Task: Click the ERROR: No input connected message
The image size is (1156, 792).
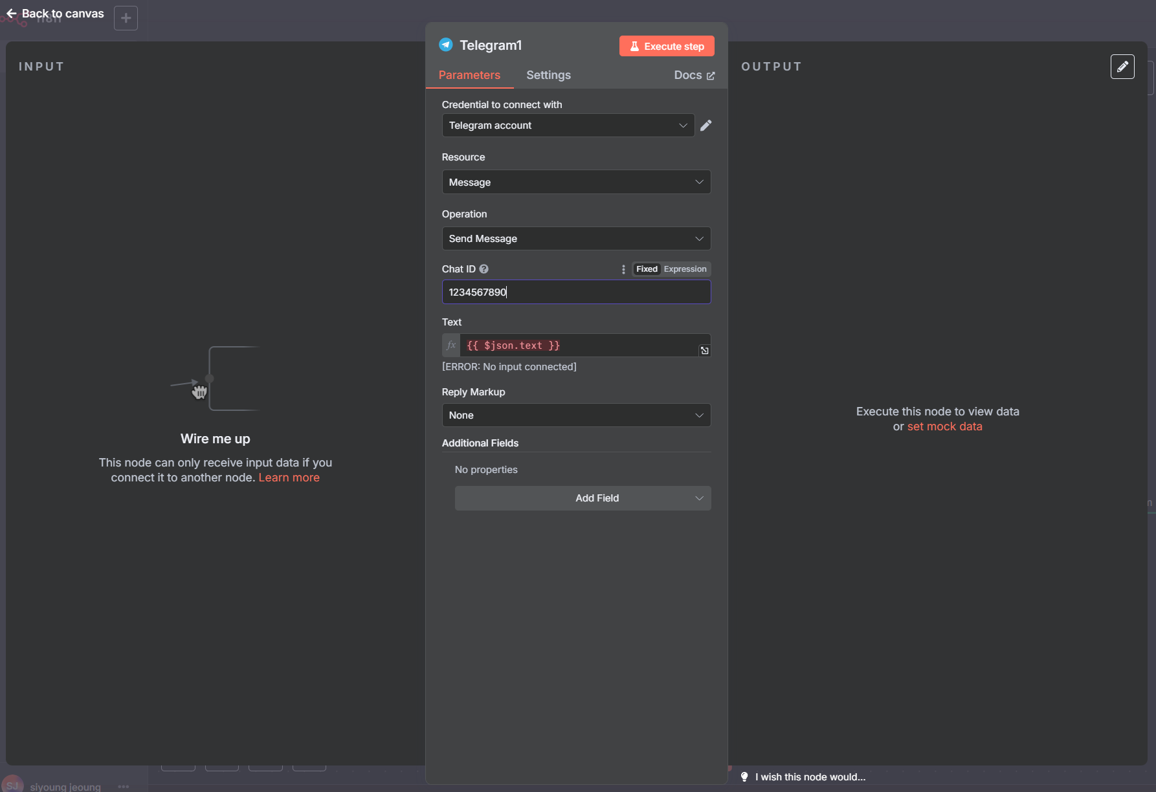Action: pyautogui.click(x=509, y=367)
